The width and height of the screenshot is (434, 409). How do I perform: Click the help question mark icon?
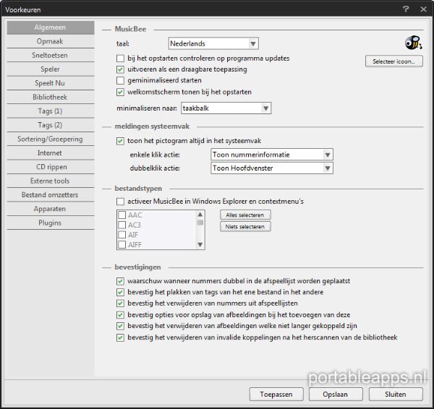click(407, 9)
